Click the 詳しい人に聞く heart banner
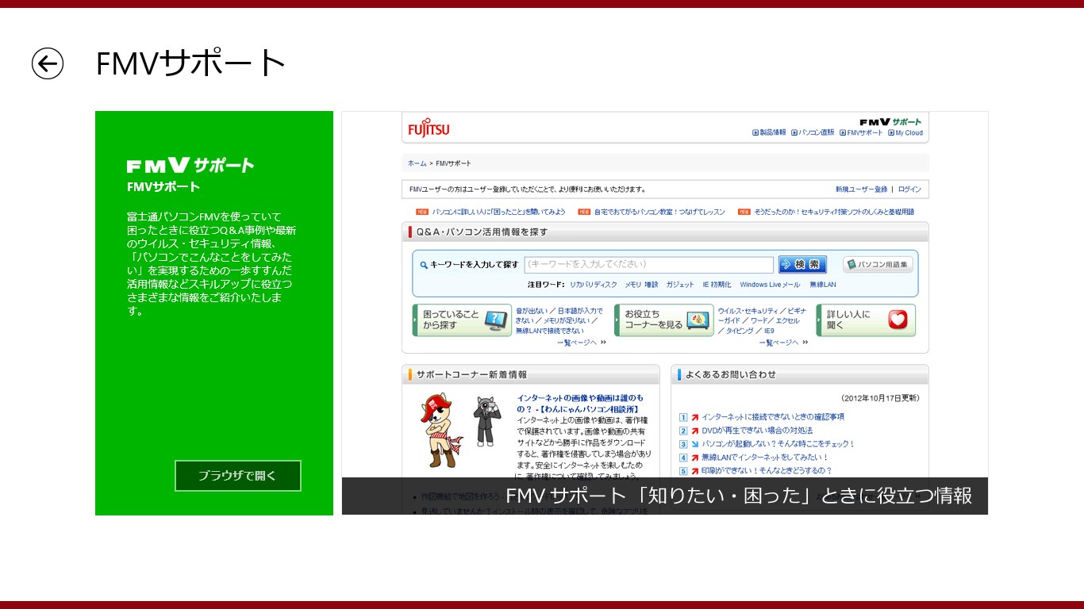Viewport: 1084px width, 609px height. point(866,320)
